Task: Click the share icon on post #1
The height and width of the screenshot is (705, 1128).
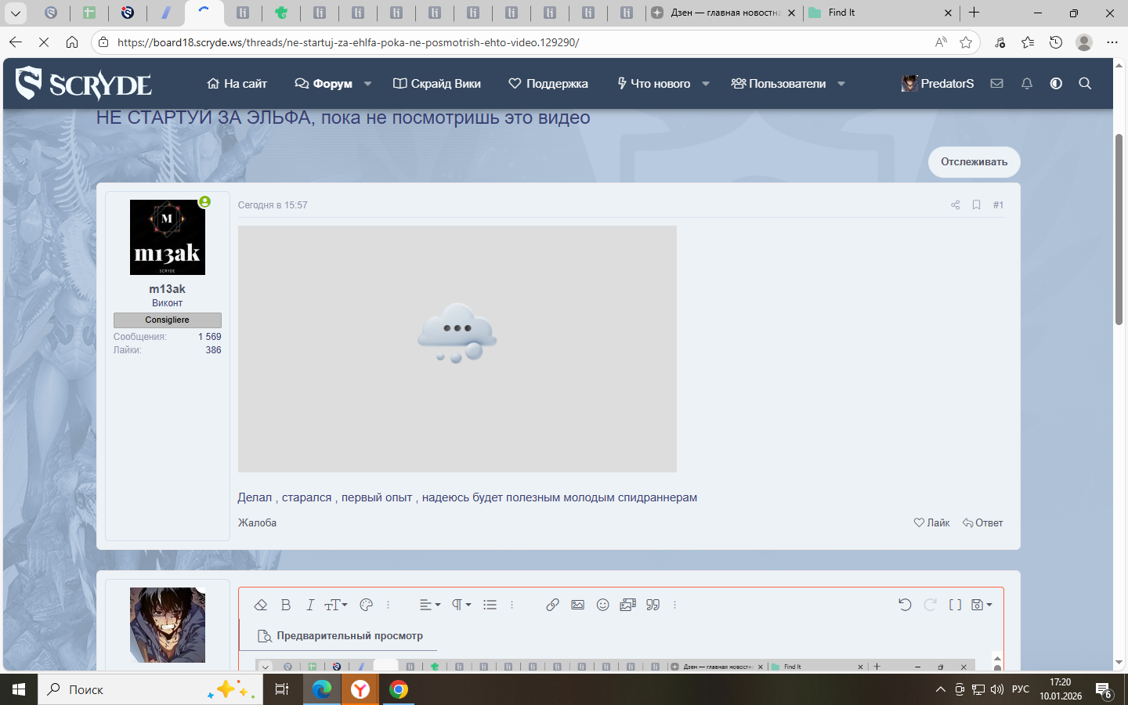Action: pyautogui.click(x=955, y=205)
